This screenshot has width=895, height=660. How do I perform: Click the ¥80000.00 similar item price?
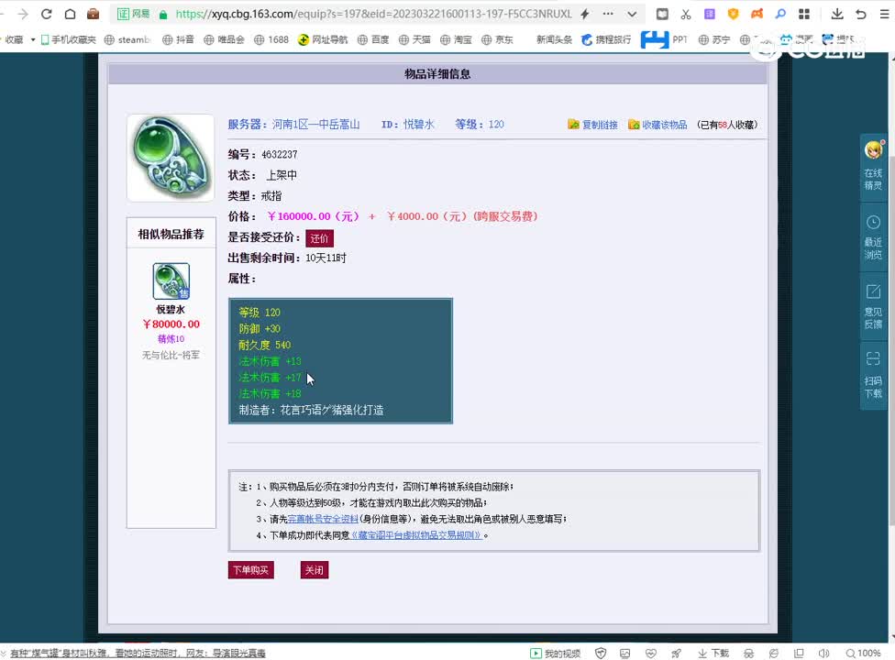pyautogui.click(x=171, y=324)
